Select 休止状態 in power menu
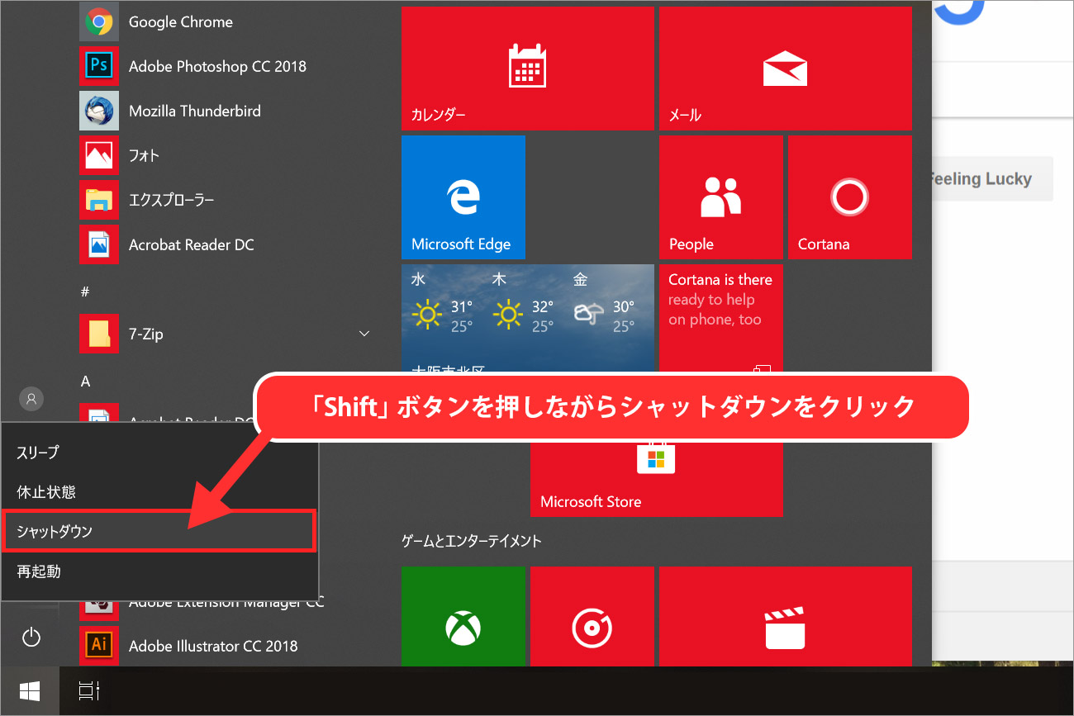1074x716 pixels. pos(160,492)
